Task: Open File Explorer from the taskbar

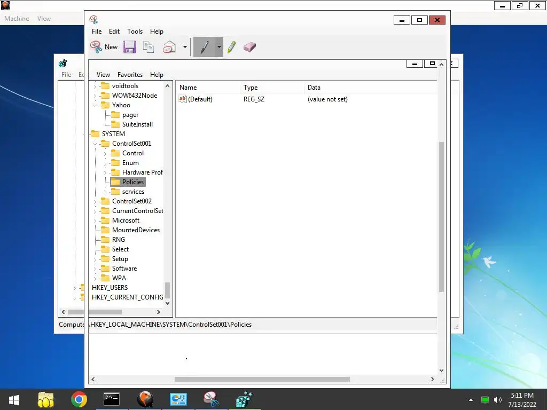Action: [46, 399]
